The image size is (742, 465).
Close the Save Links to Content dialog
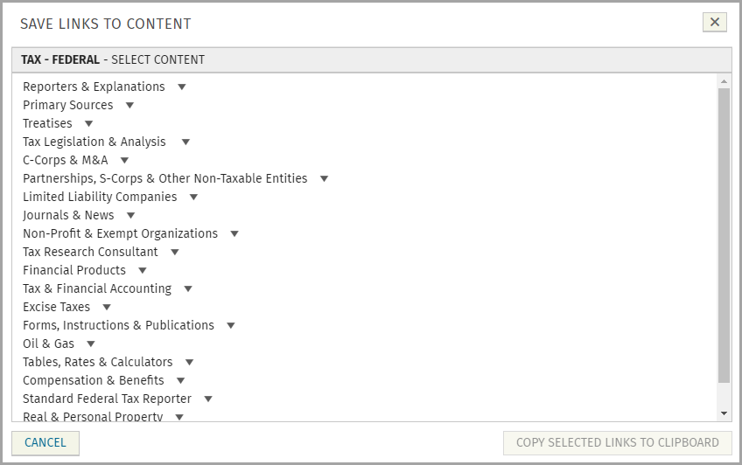(x=715, y=23)
